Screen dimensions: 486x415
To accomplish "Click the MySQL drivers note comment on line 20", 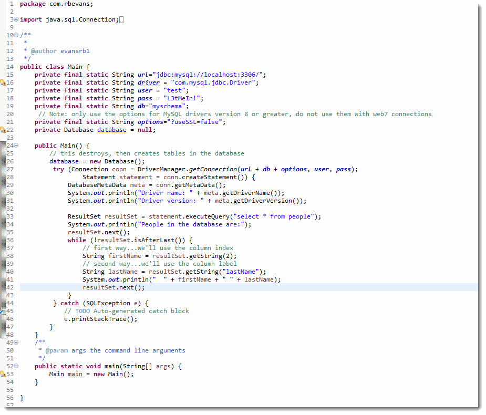I will tap(235, 114).
